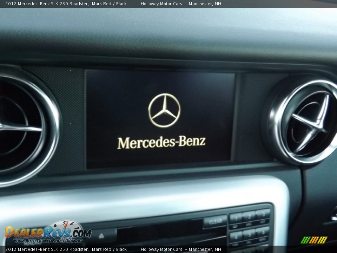Viewport: 337px width, 253px height.
Task: Tap keypad number 1
Action: (x=236, y=219)
